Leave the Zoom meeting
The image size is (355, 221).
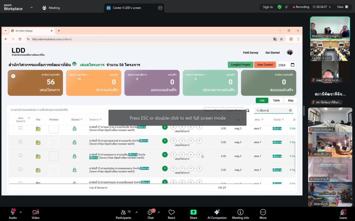pos(343,214)
